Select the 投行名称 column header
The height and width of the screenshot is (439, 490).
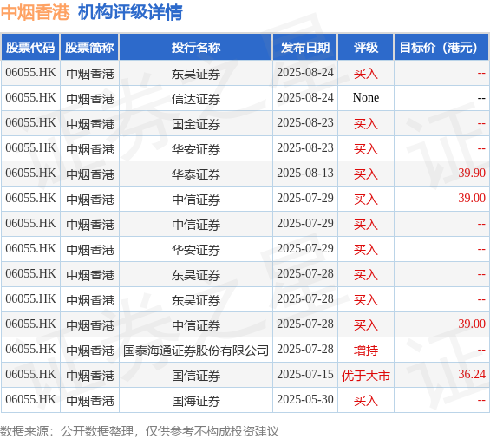click(196, 47)
